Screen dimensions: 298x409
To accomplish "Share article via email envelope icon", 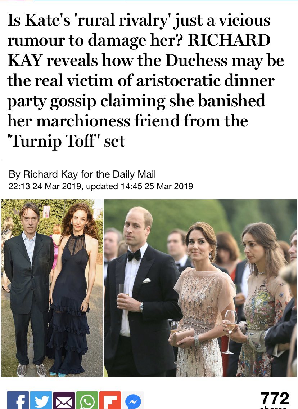I will [64, 400].
